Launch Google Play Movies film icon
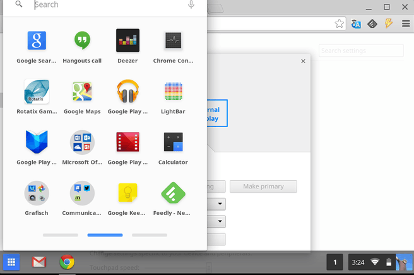 pos(127,142)
